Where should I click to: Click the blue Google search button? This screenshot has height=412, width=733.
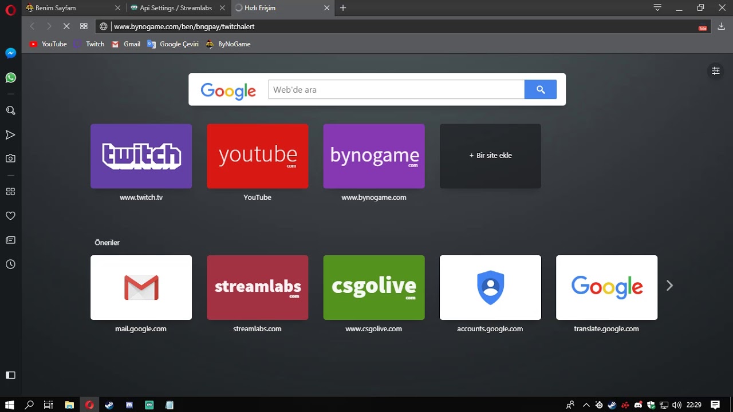pyautogui.click(x=541, y=89)
